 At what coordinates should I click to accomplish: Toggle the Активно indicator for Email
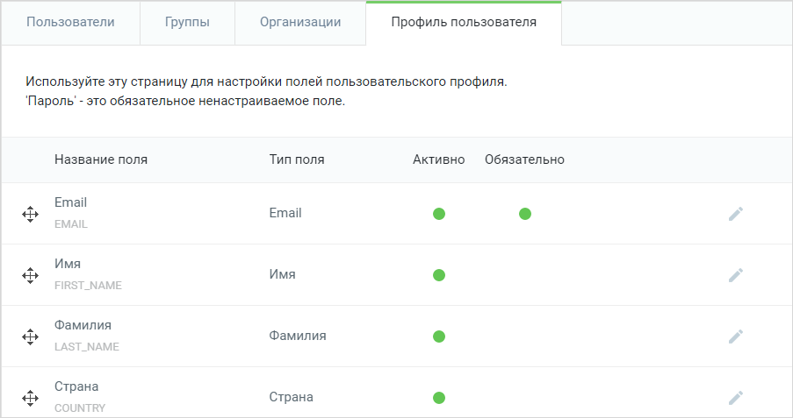(439, 214)
